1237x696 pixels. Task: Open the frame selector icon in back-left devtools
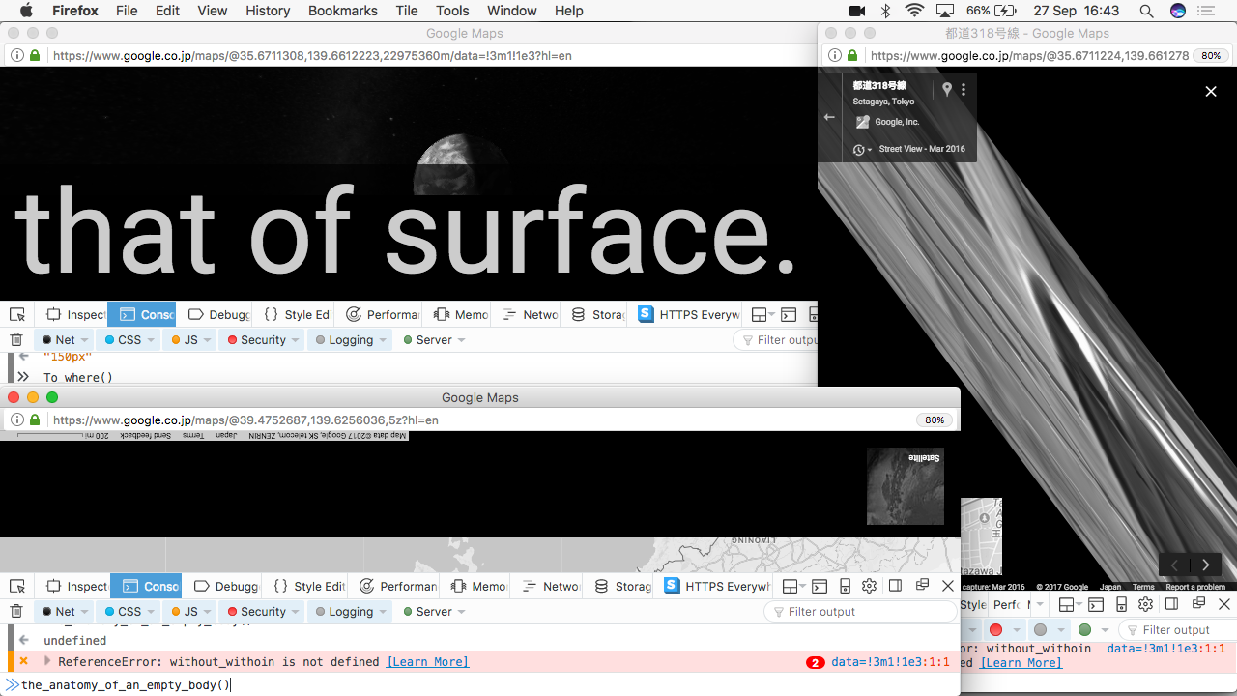point(762,314)
